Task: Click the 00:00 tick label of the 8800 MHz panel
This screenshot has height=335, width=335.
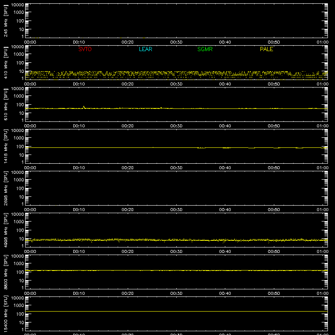Action: pos(30,294)
